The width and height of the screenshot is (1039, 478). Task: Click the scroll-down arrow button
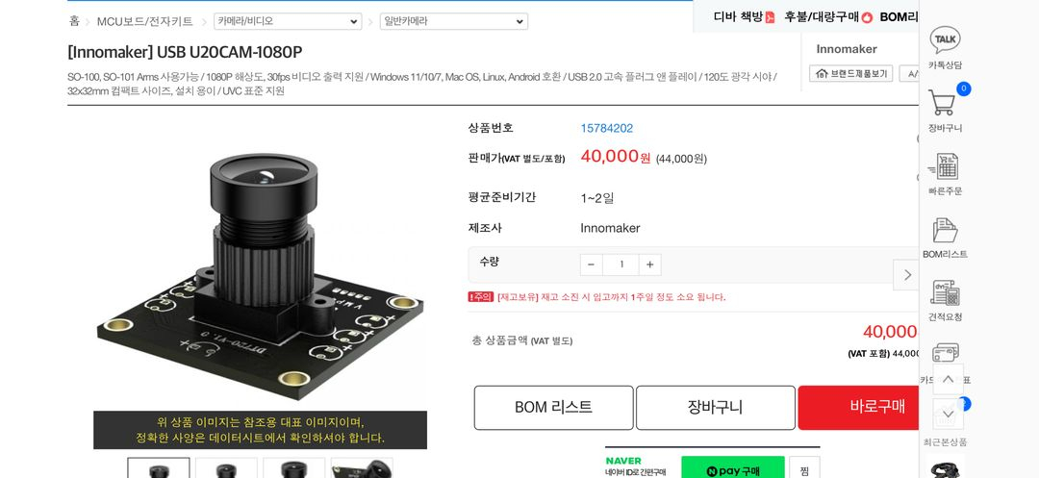point(948,414)
